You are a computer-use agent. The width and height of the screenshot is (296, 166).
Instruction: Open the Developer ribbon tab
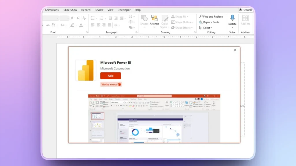coord(124,10)
